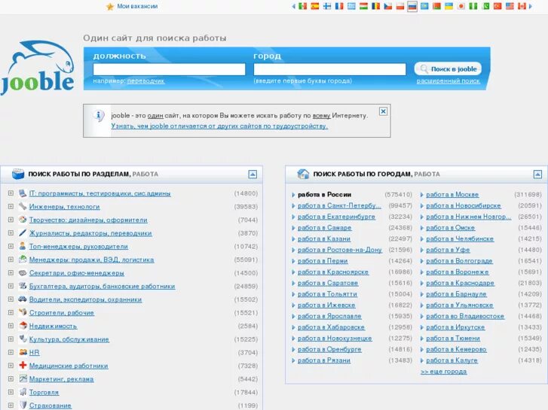Select the Kazakhstan flag
Viewport: 548px width, 410px height.
(x=424, y=6)
